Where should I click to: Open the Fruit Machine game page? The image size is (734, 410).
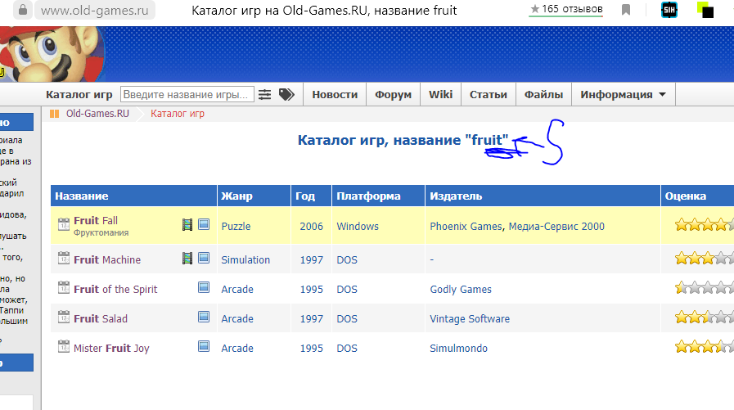click(107, 259)
